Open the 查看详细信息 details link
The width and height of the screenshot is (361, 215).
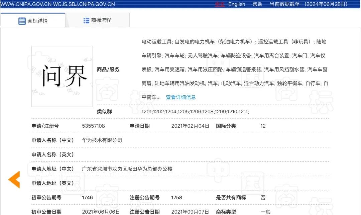[181, 97]
